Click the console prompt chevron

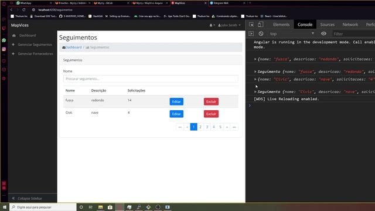click(x=250, y=105)
